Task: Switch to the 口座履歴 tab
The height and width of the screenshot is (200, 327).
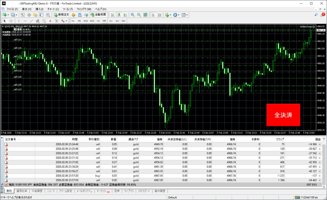Action: 37,191
